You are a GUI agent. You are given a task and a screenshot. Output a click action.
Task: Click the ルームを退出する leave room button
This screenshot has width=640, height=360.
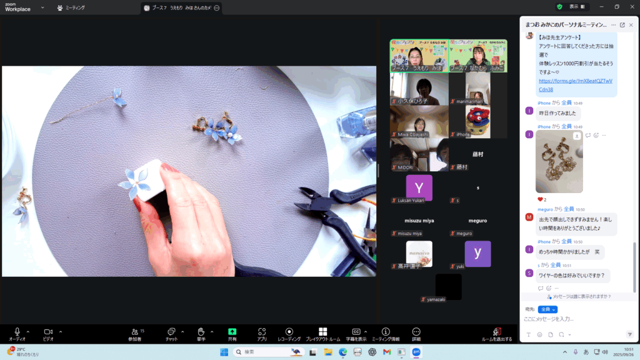point(497,334)
